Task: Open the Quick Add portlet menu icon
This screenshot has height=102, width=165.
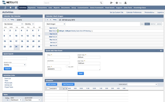Action: (x=161, y=51)
